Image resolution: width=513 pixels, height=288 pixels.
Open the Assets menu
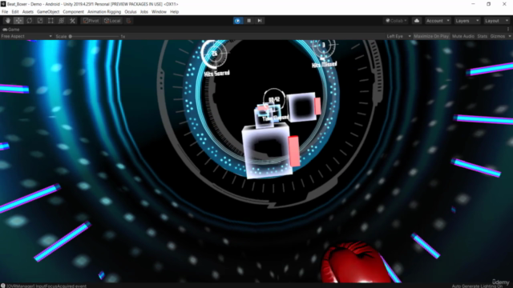click(x=28, y=12)
